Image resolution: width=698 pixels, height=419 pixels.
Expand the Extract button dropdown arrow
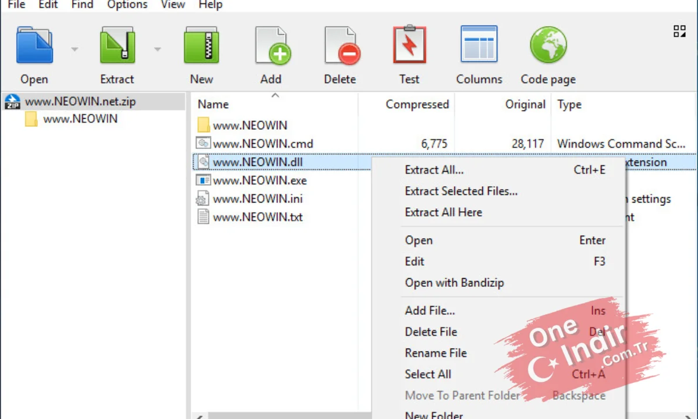click(157, 49)
